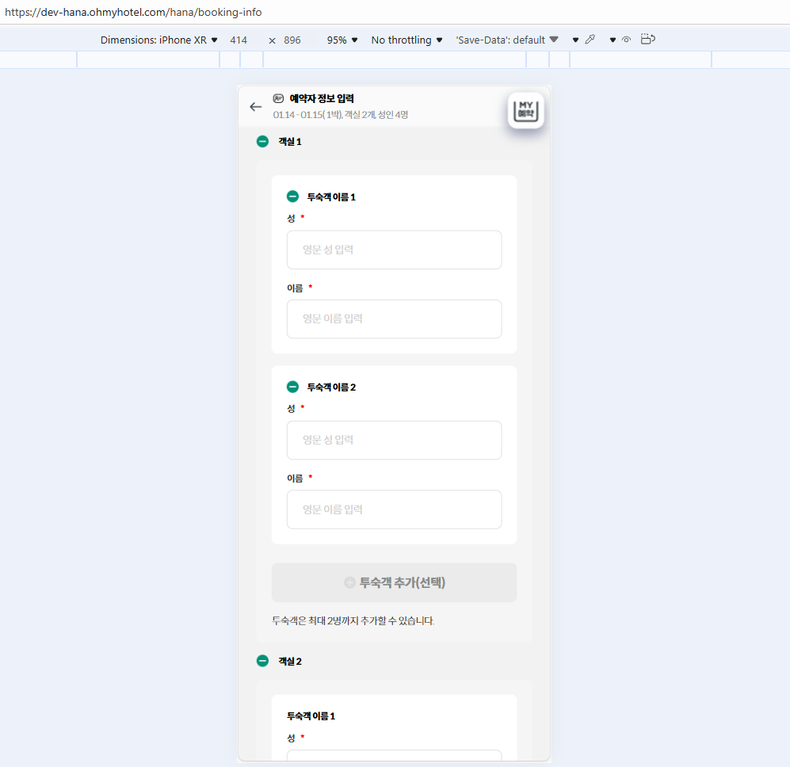Click the width value 414
The image size is (790, 767).
tap(239, 40)
